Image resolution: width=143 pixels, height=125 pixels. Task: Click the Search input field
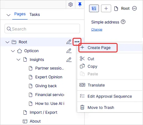tap(42, 29)
